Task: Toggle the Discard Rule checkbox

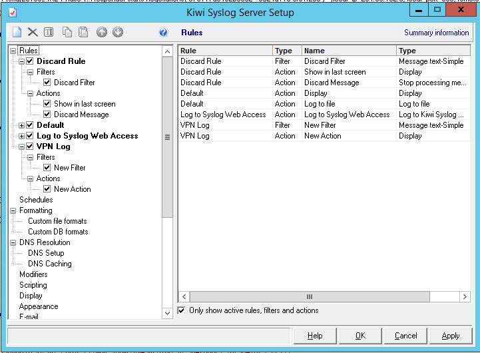Action: pos(30,61)
